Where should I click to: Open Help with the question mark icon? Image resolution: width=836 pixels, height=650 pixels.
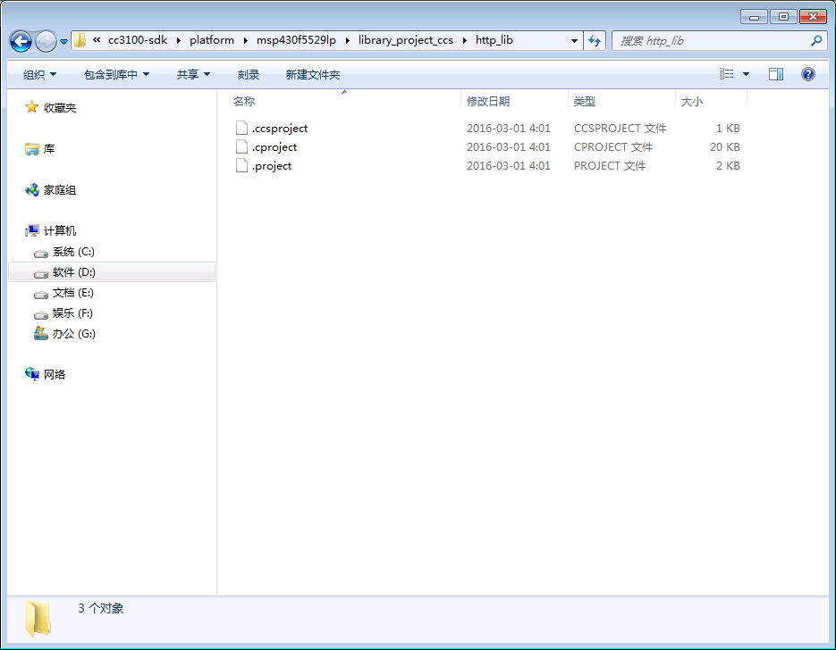tap(807, 74)
